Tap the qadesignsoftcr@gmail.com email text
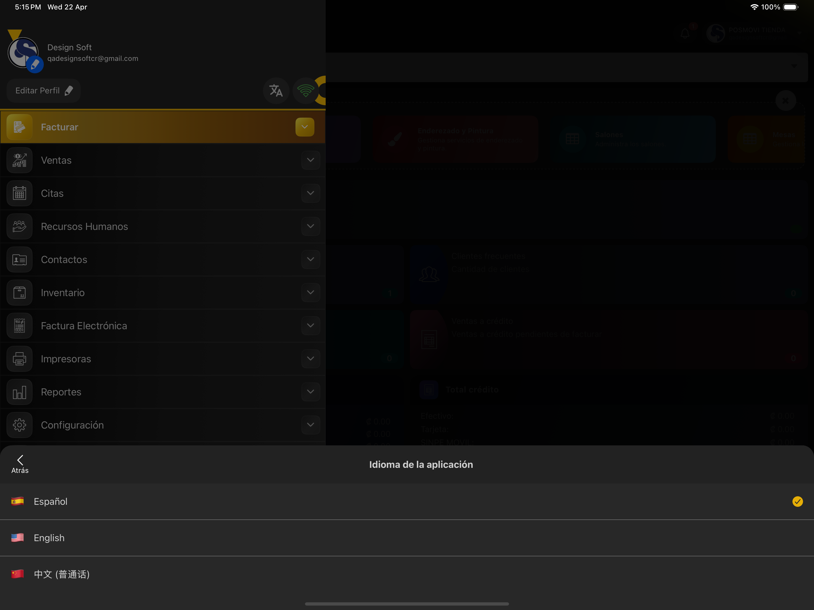The image size is (814, 610). click(93, 59)
